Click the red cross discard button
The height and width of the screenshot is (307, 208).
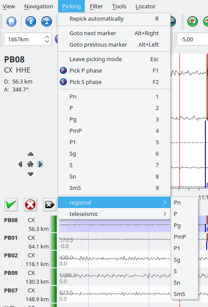(x=30, y=205)
